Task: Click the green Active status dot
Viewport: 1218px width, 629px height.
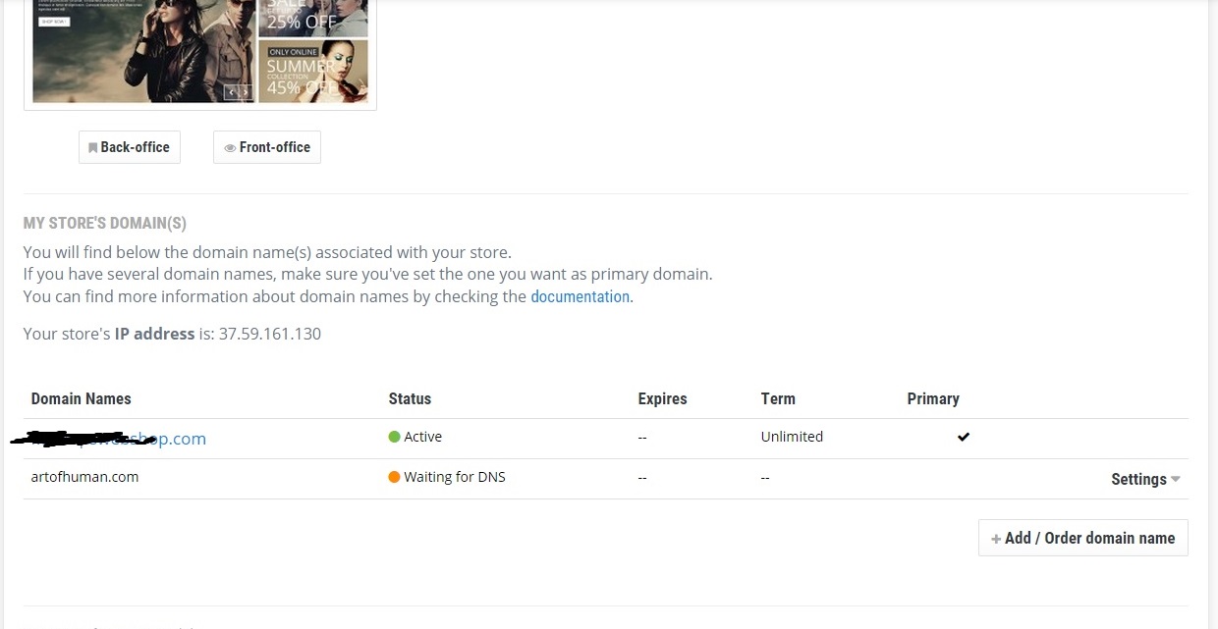Action: tap(394, 437)
